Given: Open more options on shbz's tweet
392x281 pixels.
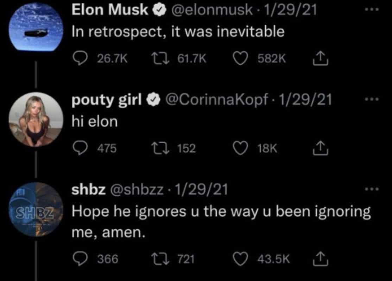Looking at the screenshot, I should (371, 189).
